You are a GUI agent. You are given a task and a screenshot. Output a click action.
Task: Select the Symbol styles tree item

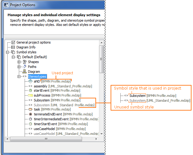tap(26, 52)
